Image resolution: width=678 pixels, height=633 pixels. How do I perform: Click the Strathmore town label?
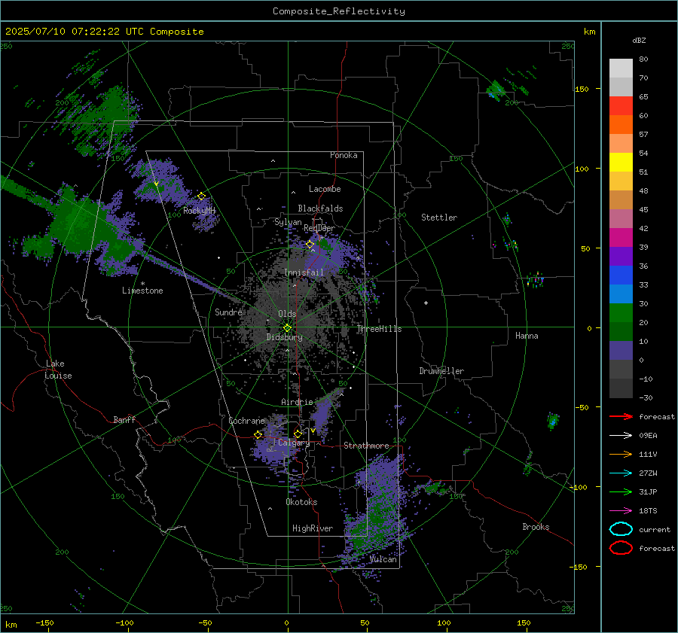pos(366,446)
